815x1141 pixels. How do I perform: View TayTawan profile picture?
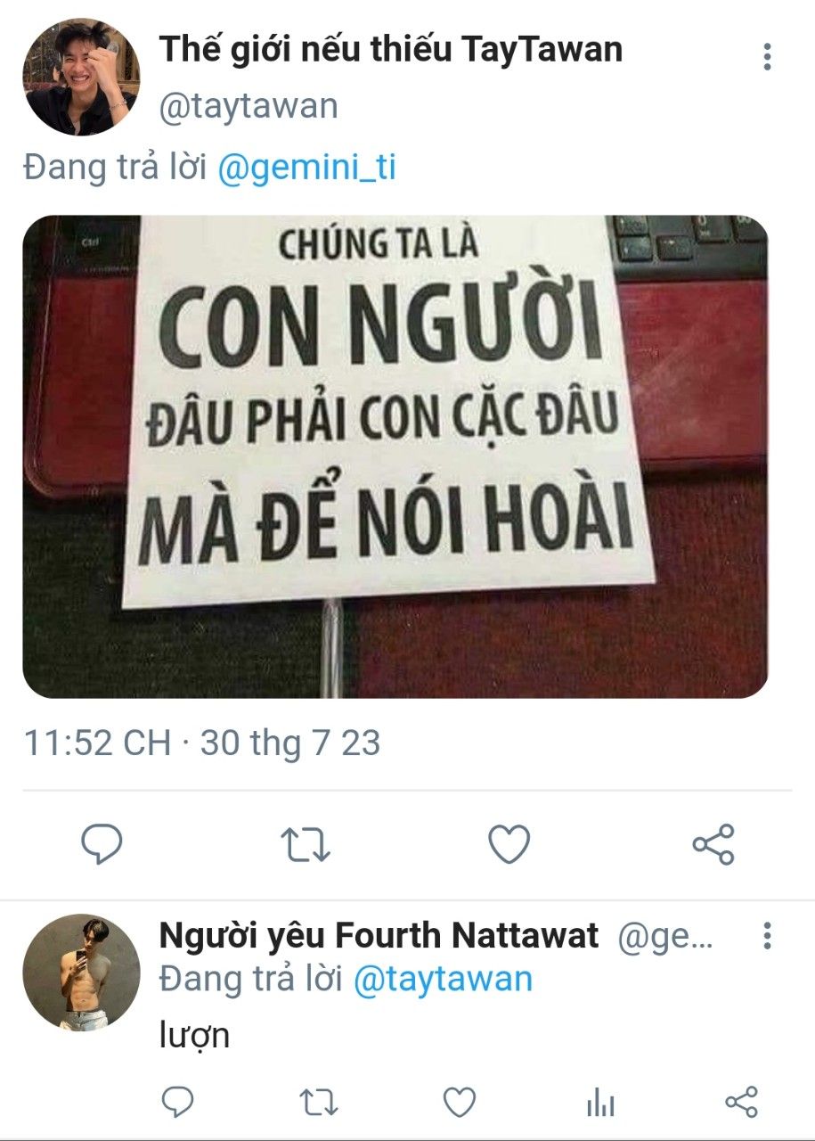[x=81, y=77]
